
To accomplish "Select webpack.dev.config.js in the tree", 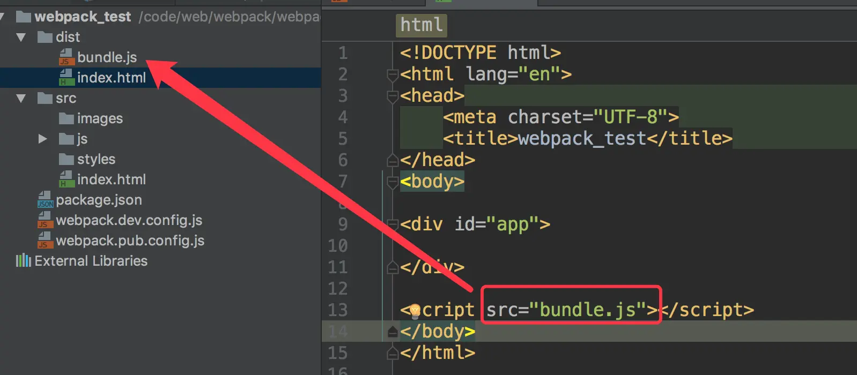I will 129,220.
